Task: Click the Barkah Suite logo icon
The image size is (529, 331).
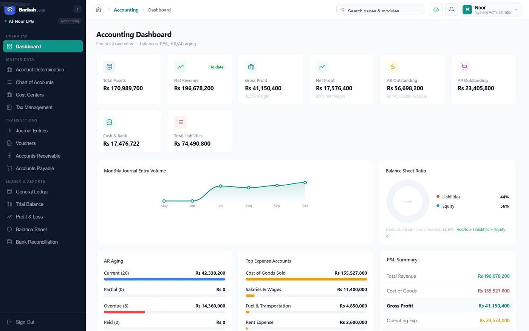Action: 10,9
